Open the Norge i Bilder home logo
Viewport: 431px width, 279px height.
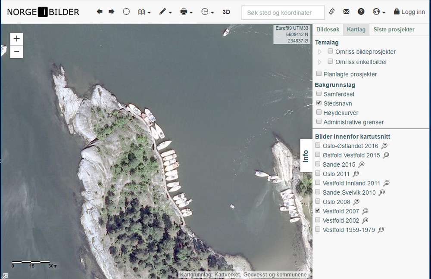[43, 12]
